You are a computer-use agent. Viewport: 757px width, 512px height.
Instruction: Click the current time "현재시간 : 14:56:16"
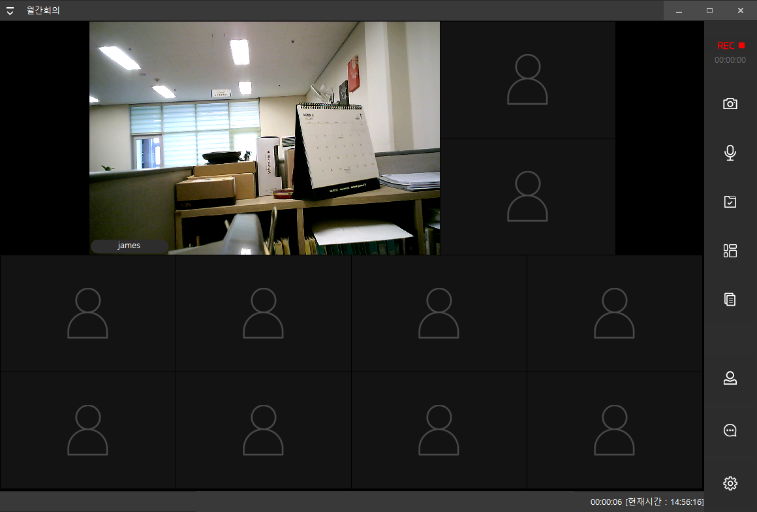coord(665,502)
